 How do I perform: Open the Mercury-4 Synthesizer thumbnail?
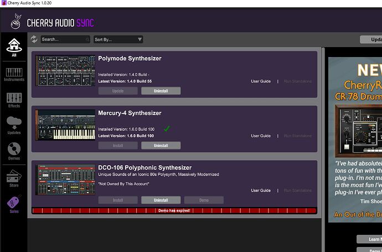coord(65,125)
